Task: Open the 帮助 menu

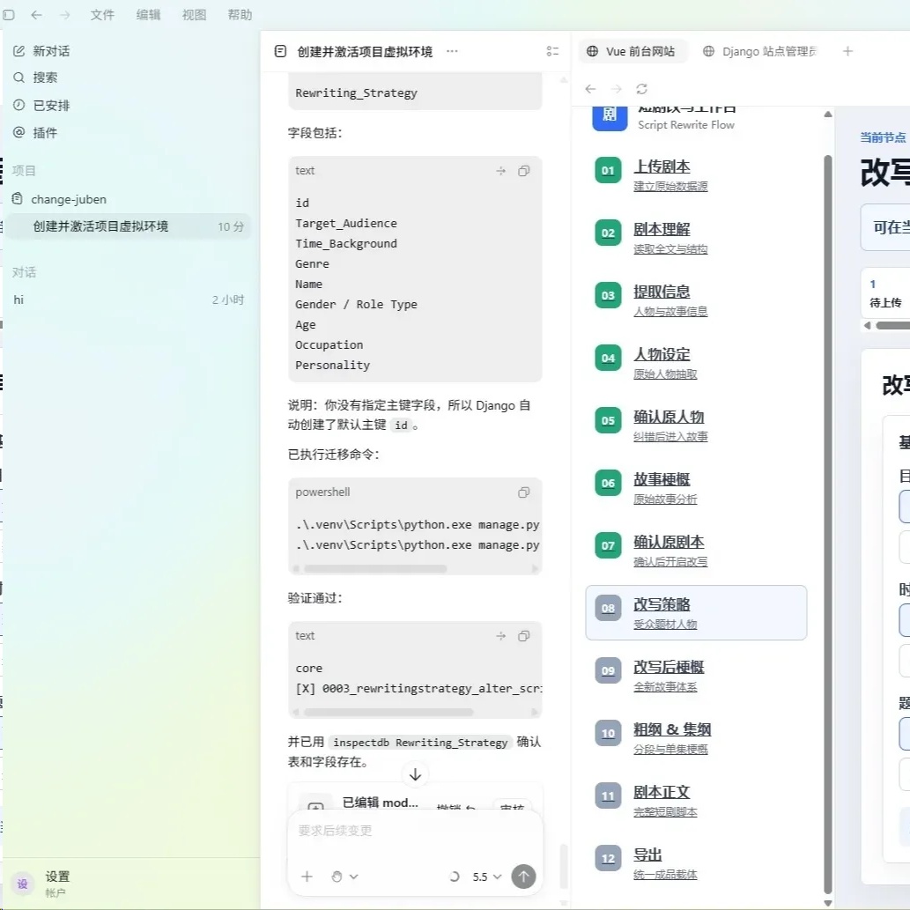Action: point(240,14)
